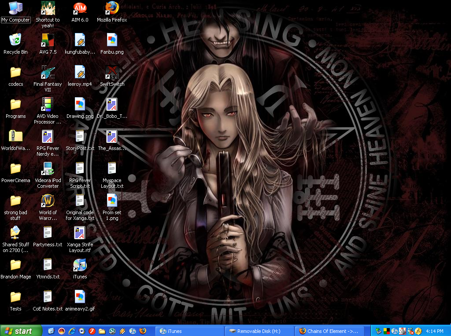Click Safely Remove Hardware tray icon

click(378, 331)
